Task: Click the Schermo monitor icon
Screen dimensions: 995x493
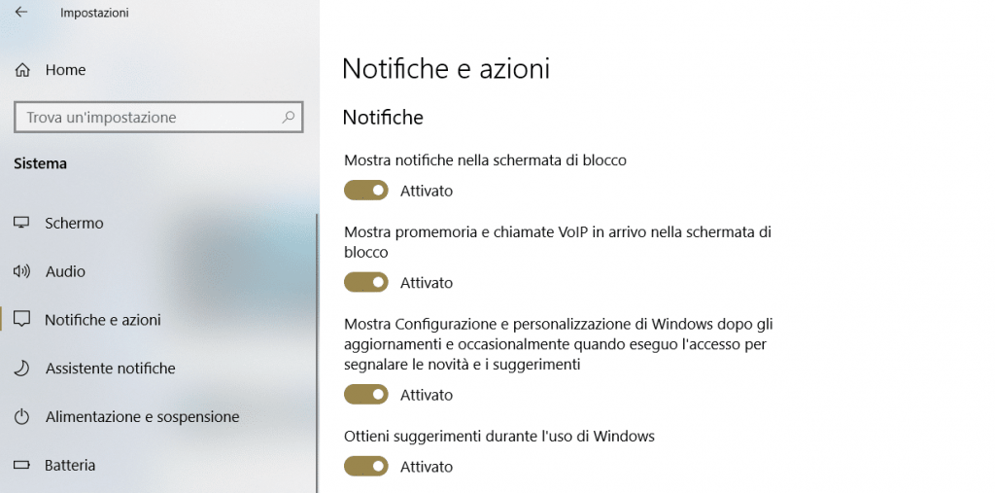Action: [x=21, y=223]
